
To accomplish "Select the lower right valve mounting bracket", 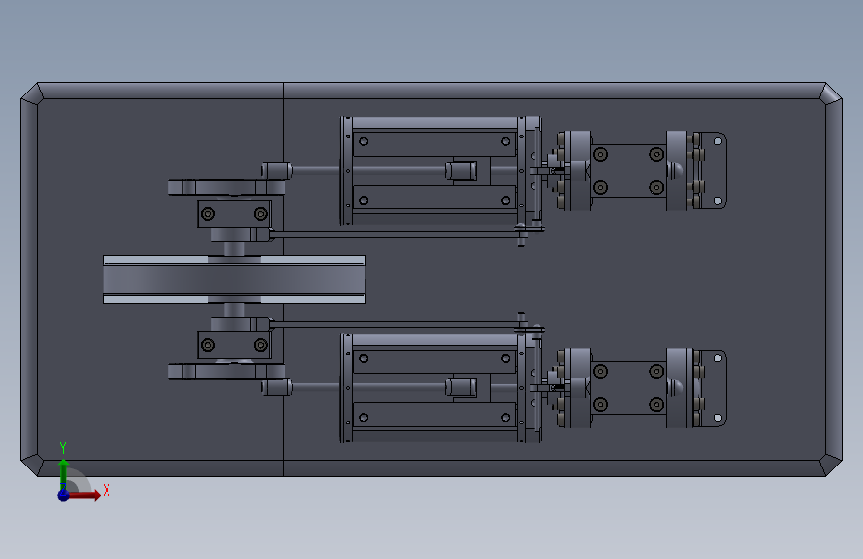I will pyautogui.click(x=712, y=388).
